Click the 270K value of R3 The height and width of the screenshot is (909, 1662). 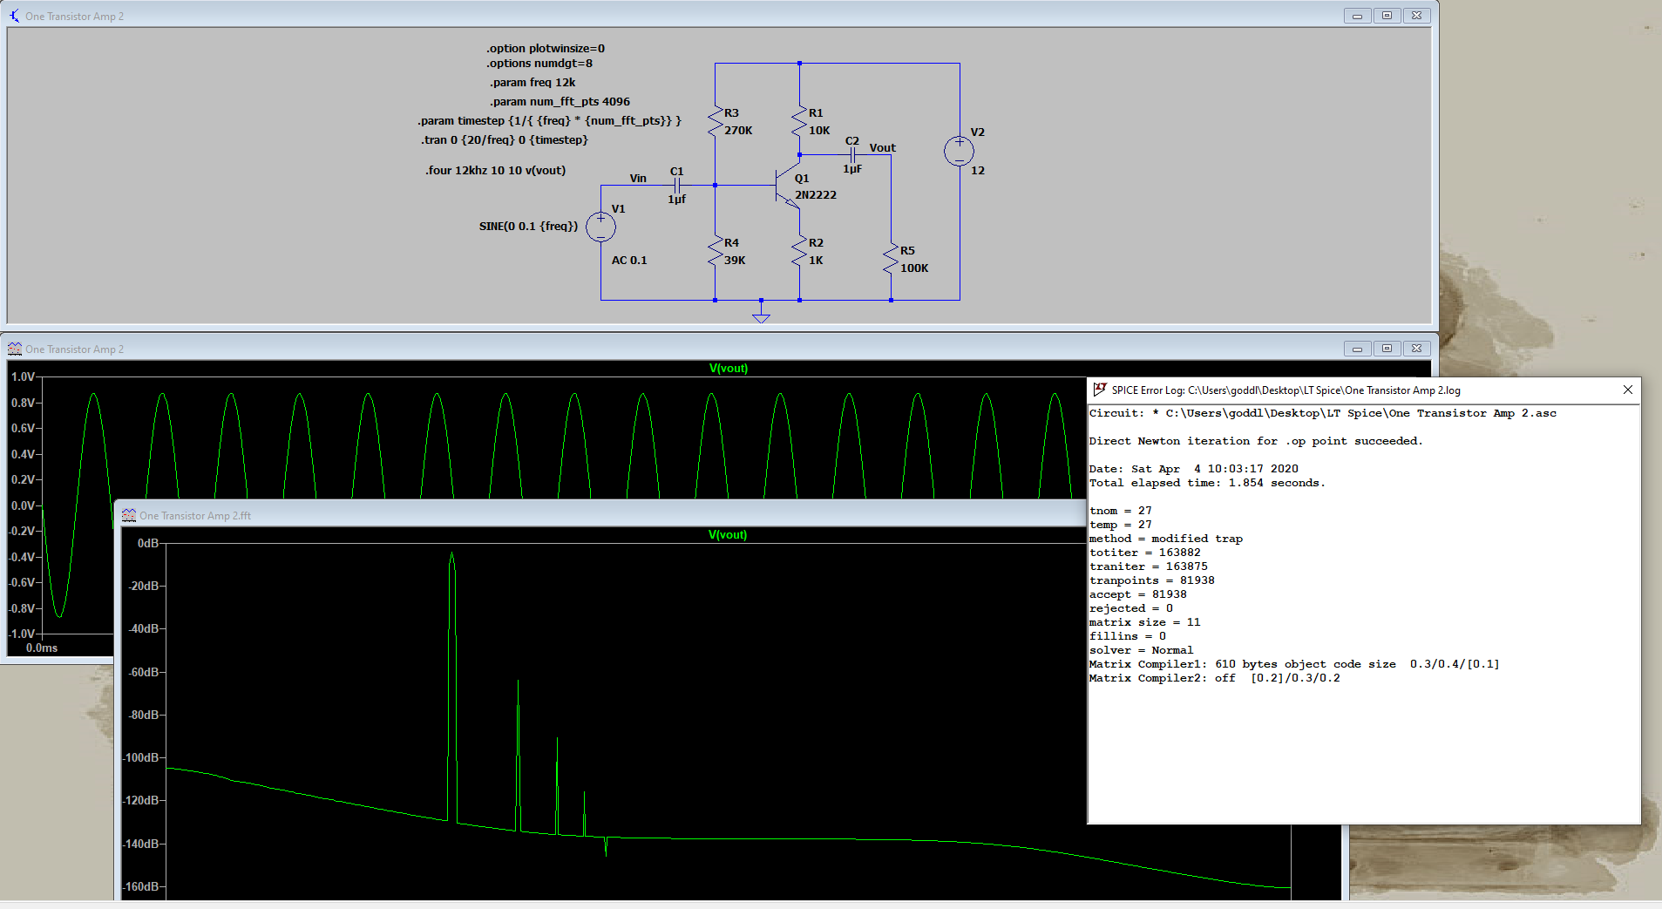tap(738, 131)
